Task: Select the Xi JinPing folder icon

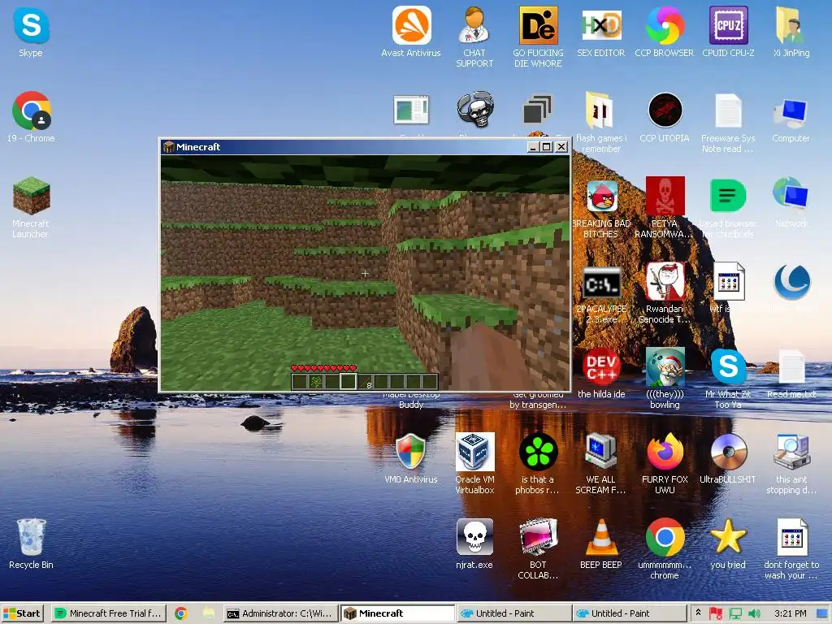Action: click(791, 25)
